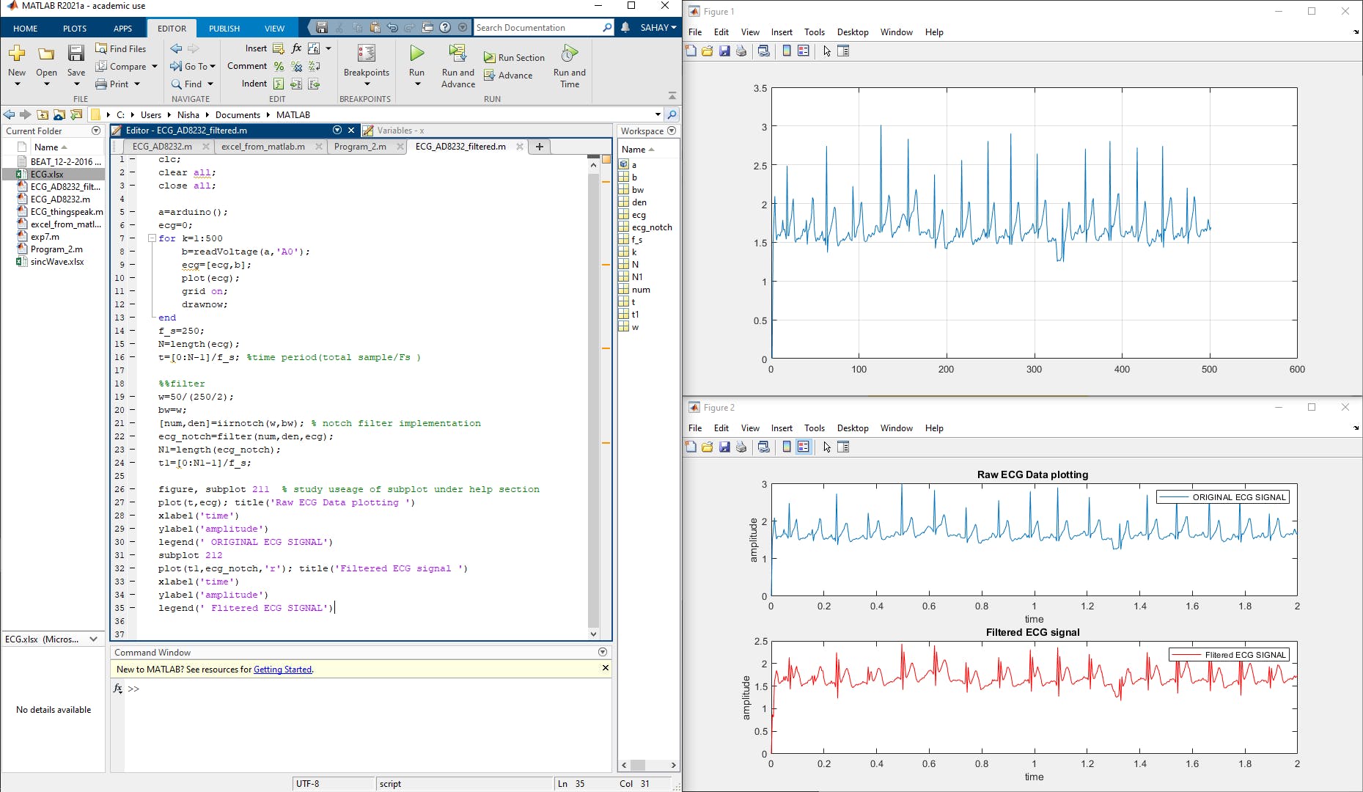Open Help via the question mark icon
Screen dimensions: 1363x792
(445, 28)
